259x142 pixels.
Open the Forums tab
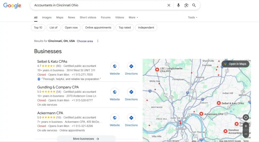click(x=106, y=17)
